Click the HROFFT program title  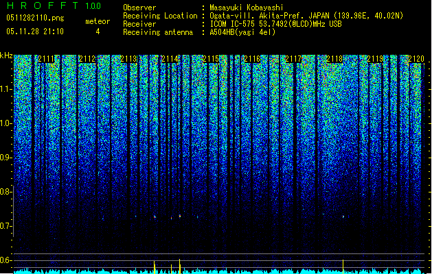pyautogui.click(x=42, y=5)
